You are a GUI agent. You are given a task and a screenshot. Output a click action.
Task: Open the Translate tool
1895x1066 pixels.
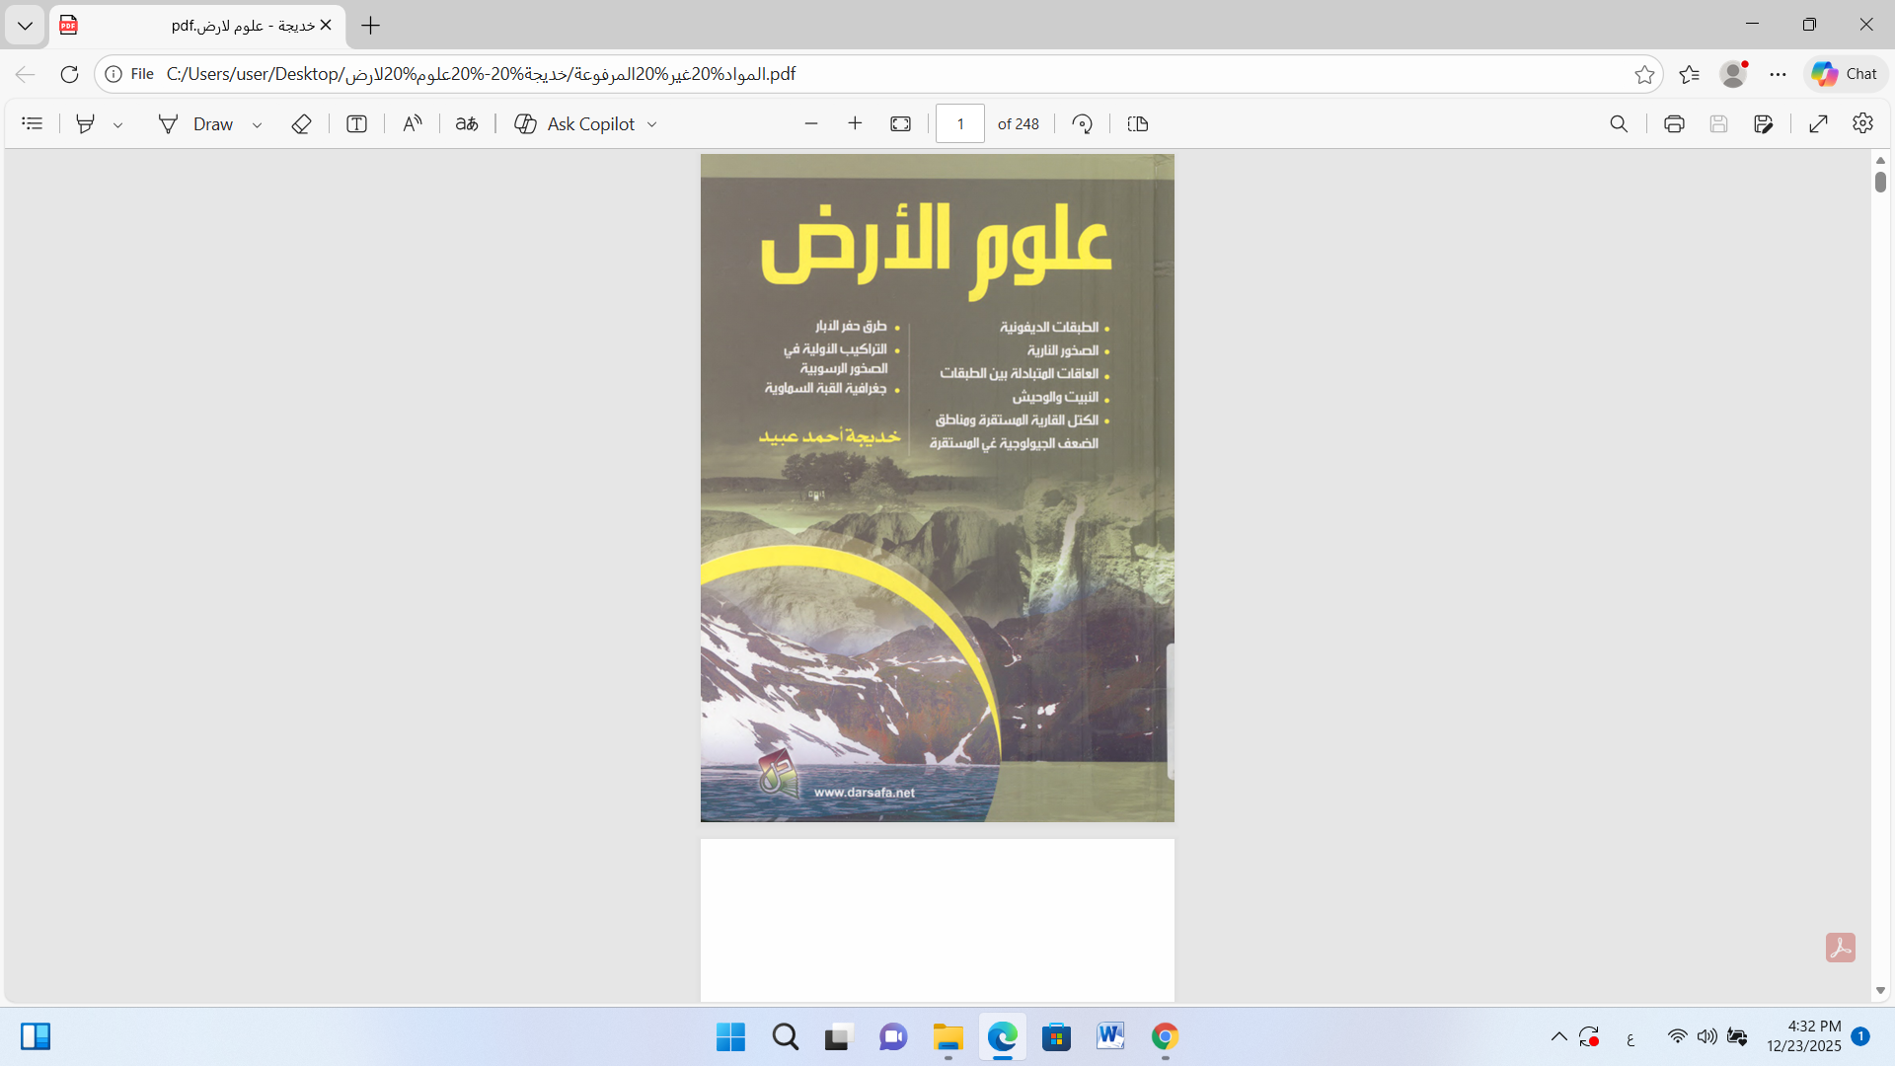tap(467, 123)
